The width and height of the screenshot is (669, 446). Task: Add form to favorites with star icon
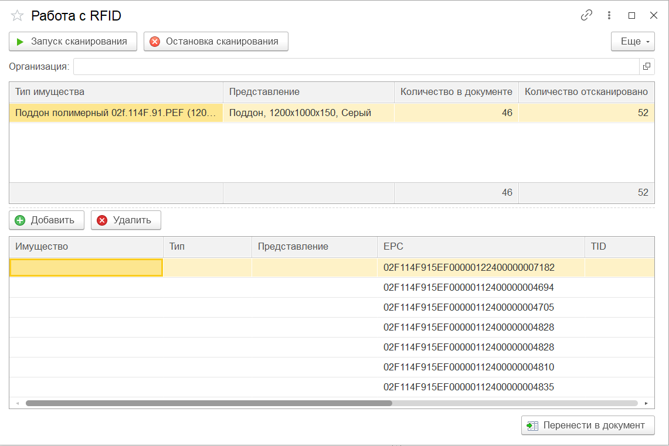point(18,16)
